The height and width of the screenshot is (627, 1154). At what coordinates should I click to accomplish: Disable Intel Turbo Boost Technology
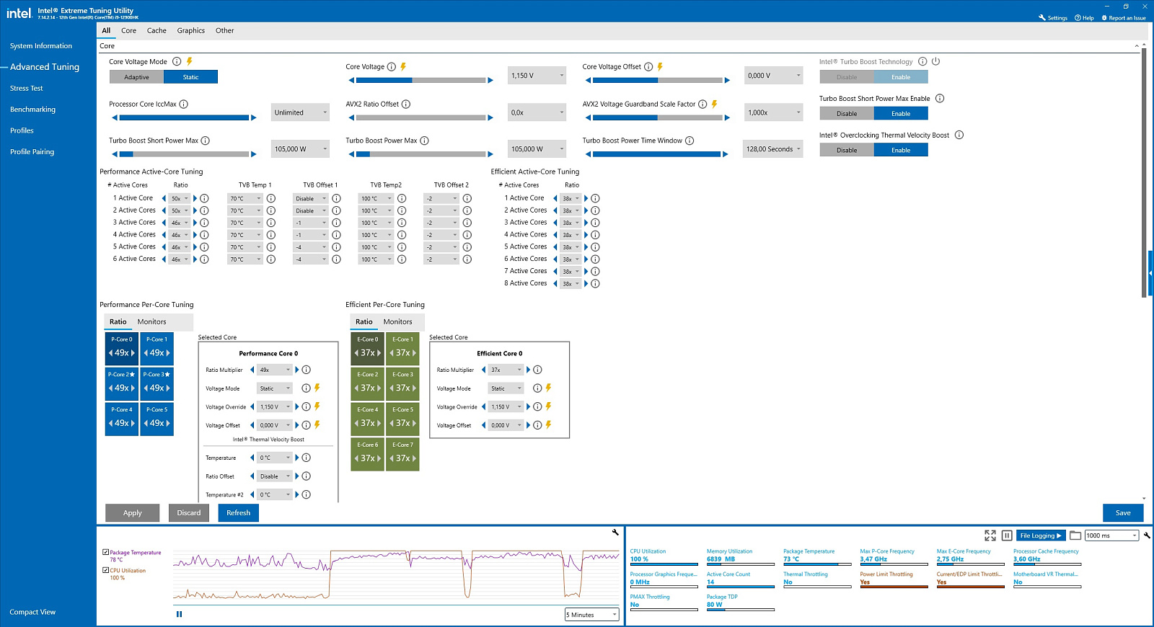coord(847,77)
